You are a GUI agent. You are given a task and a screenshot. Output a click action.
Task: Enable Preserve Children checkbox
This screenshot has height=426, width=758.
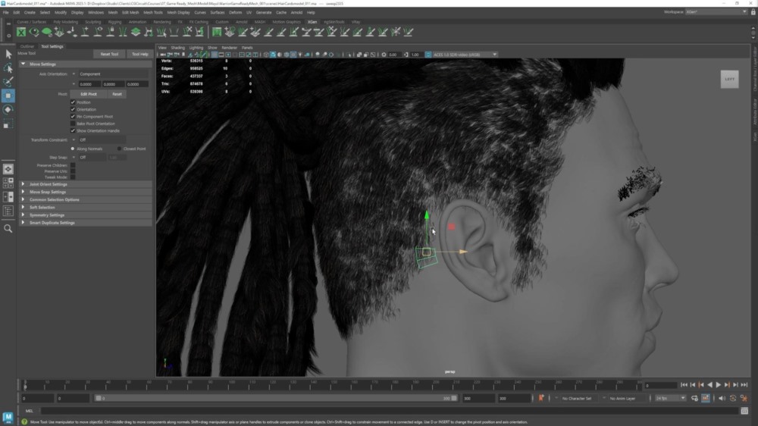73,165
